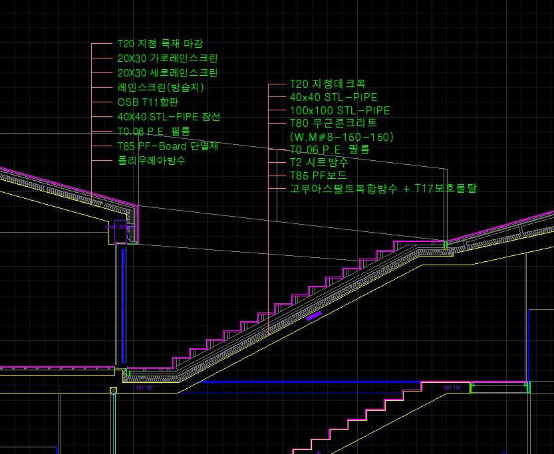554x454 pixels.
Task: Select the 'T2 시트방수' annotation
Action: 319,162
